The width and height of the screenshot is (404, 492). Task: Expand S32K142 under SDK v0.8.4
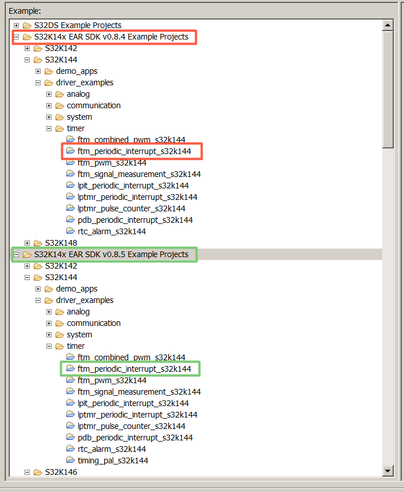pyautogui.click(x=27, y=48)
